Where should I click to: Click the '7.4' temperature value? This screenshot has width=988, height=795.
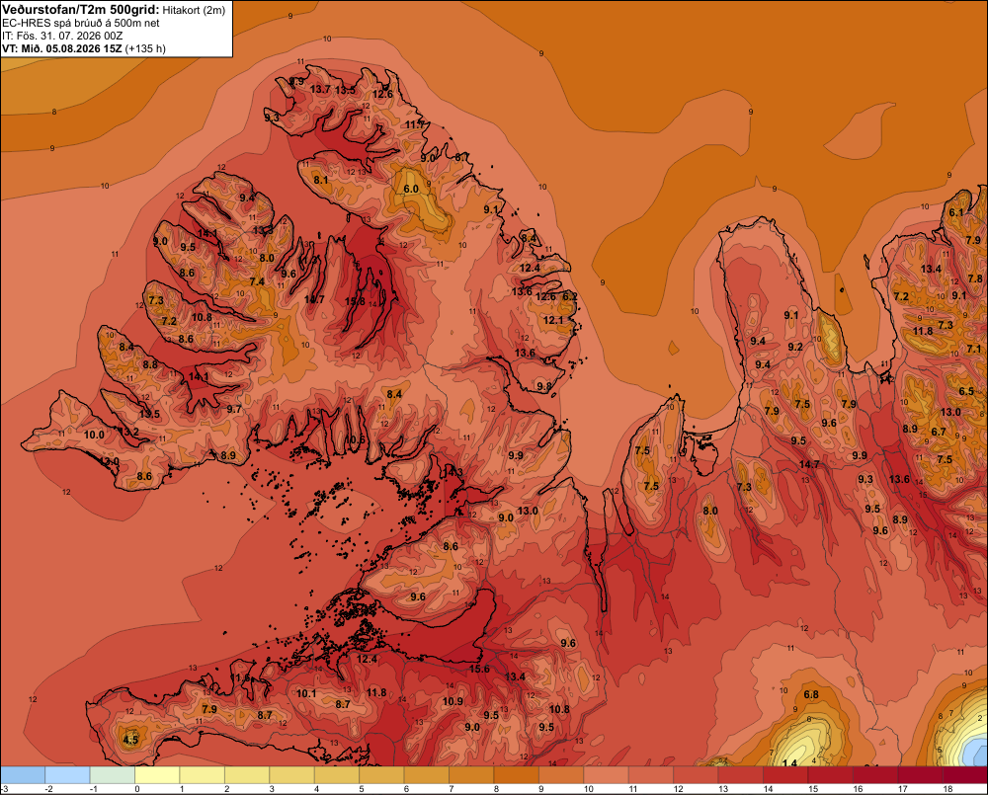pos(257,281)
